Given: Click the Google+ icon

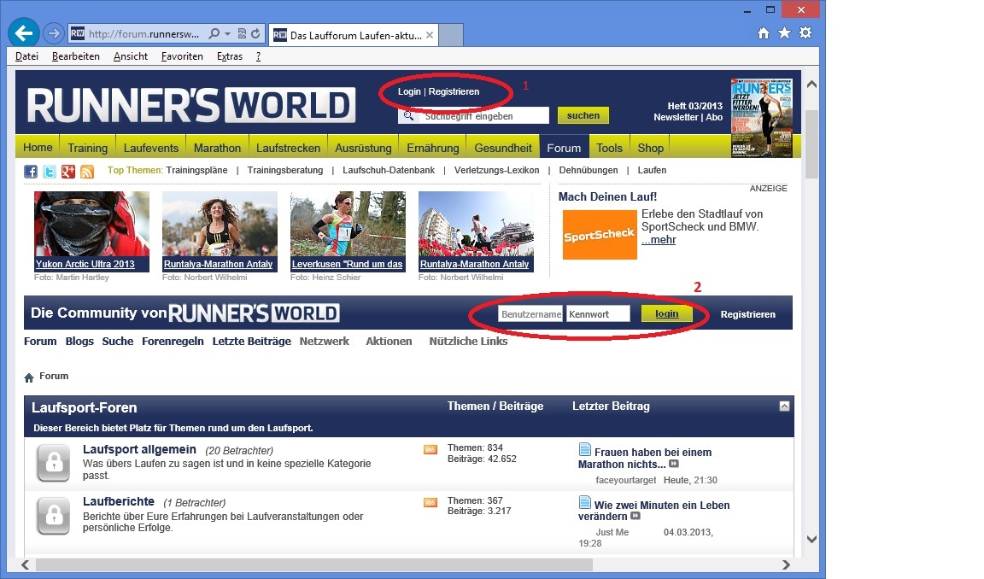Looking at the screenshot, I should pyautogui.click(x=68, y=171).
